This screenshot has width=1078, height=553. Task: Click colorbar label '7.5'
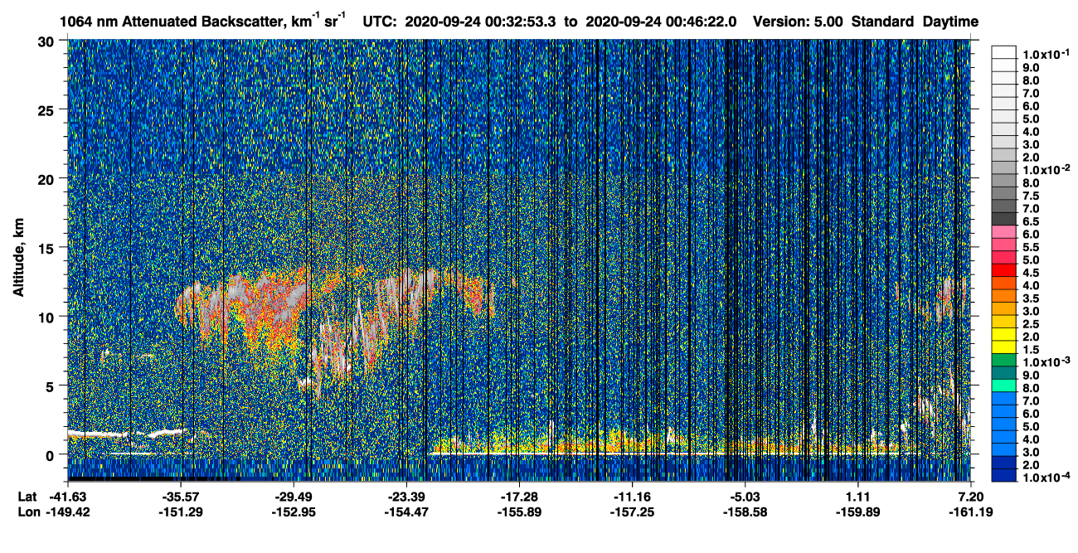point(1031,195)
